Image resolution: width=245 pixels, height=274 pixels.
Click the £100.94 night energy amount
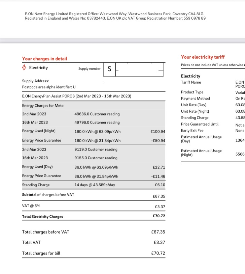click(x=158, y=132)
